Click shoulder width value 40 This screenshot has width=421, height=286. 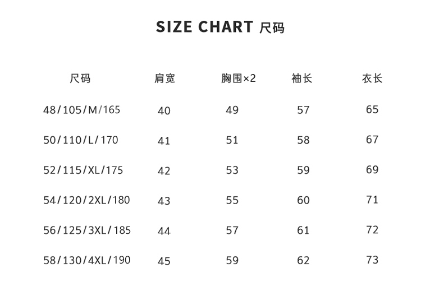pyautogui.click(x=164, y=111)
